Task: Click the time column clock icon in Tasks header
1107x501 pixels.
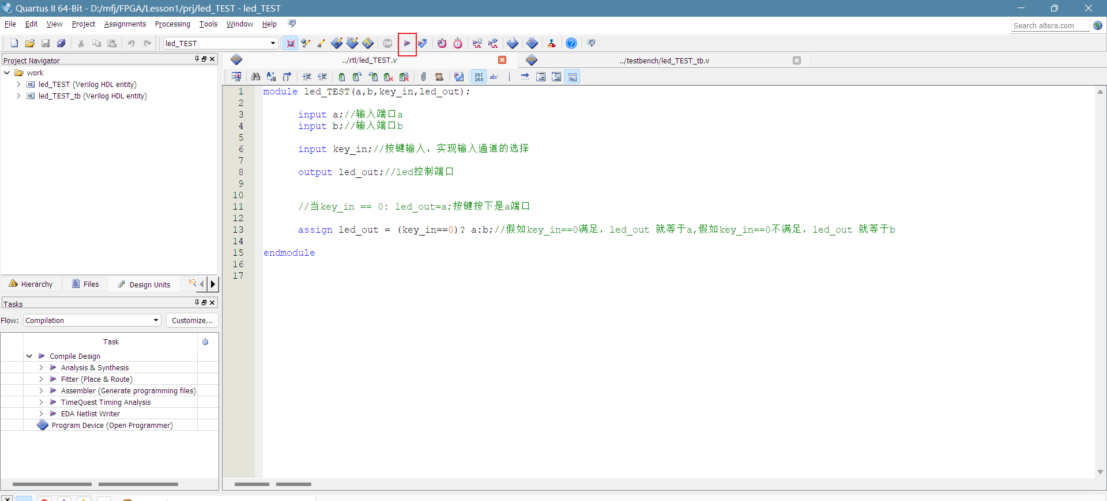Action: point(205,341)
